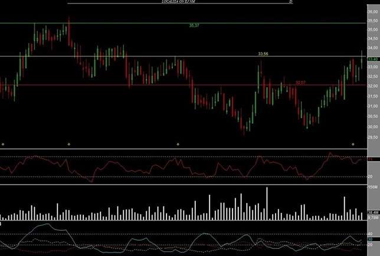The image size is (380, 256).
Task: Click the leftmost diamond marker below the candles
Action: click(x=3, y=144)
